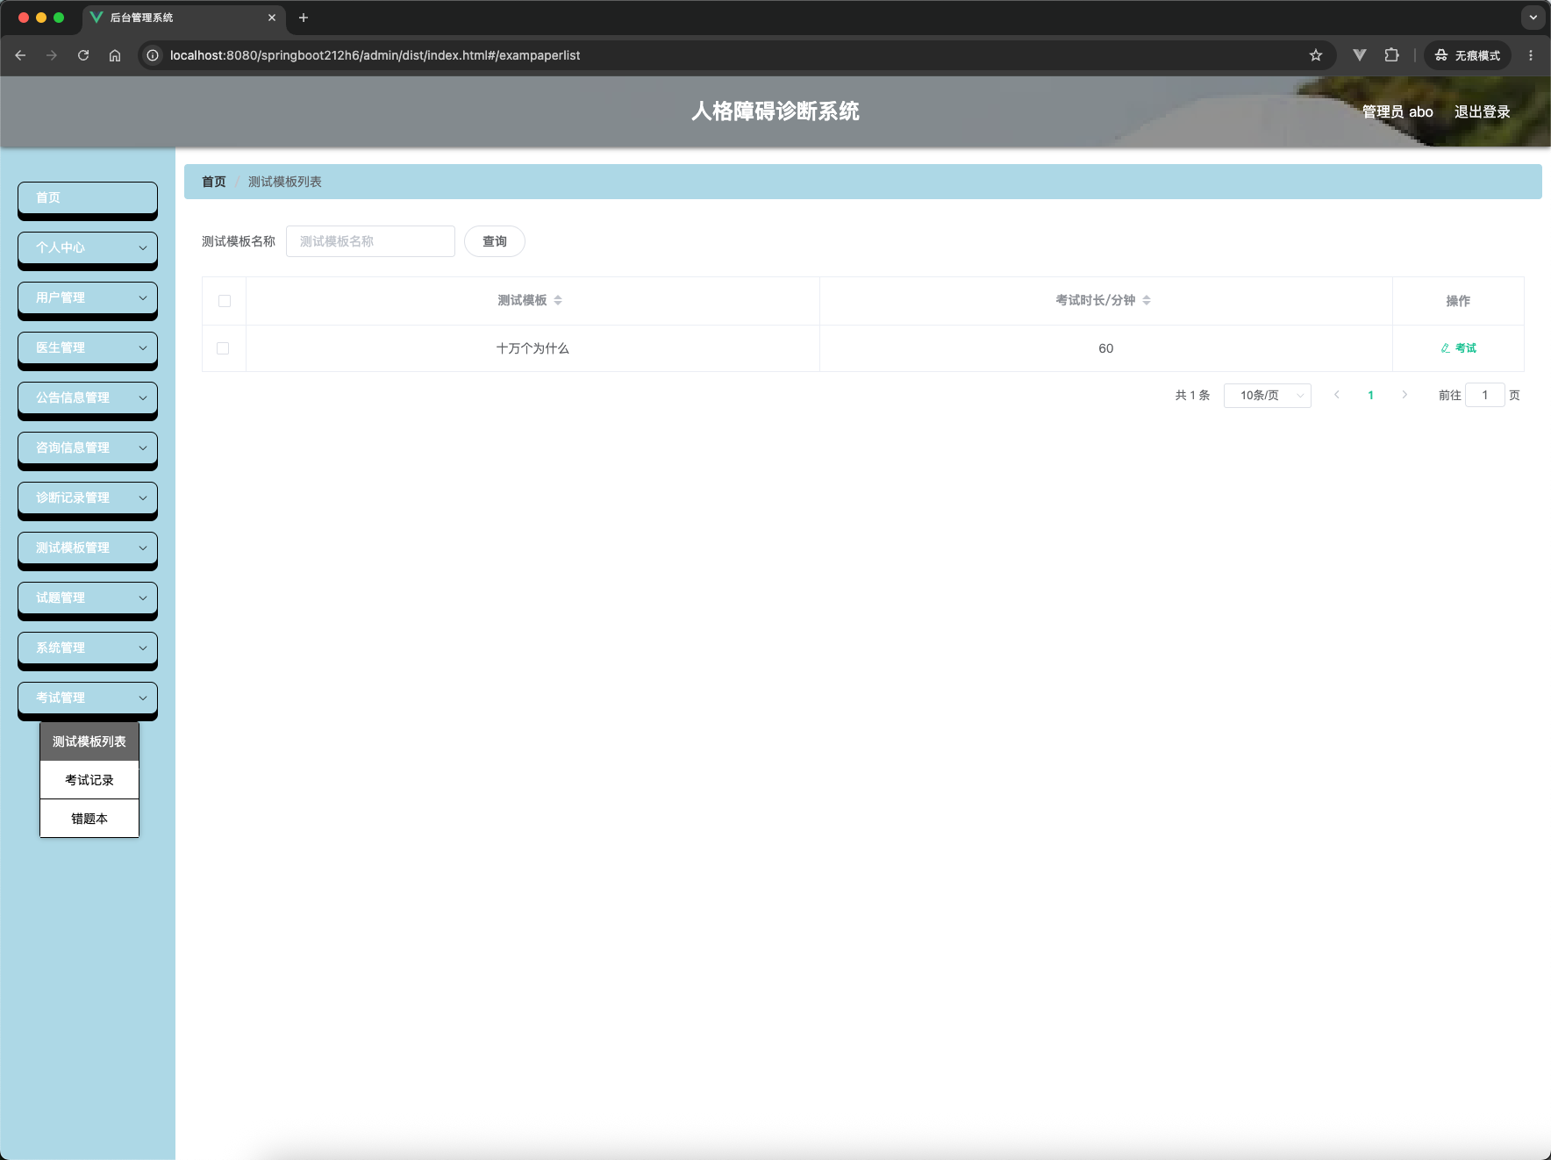Open 考试记录 submenu item

click(89, 780)
